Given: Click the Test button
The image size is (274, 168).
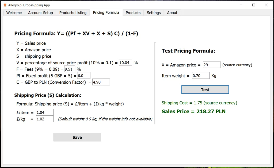Looking at the screenshot, I should 205,90.
